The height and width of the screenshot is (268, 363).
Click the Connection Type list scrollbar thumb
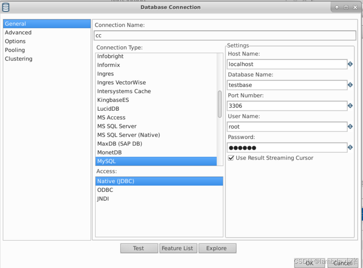point(220,104)
